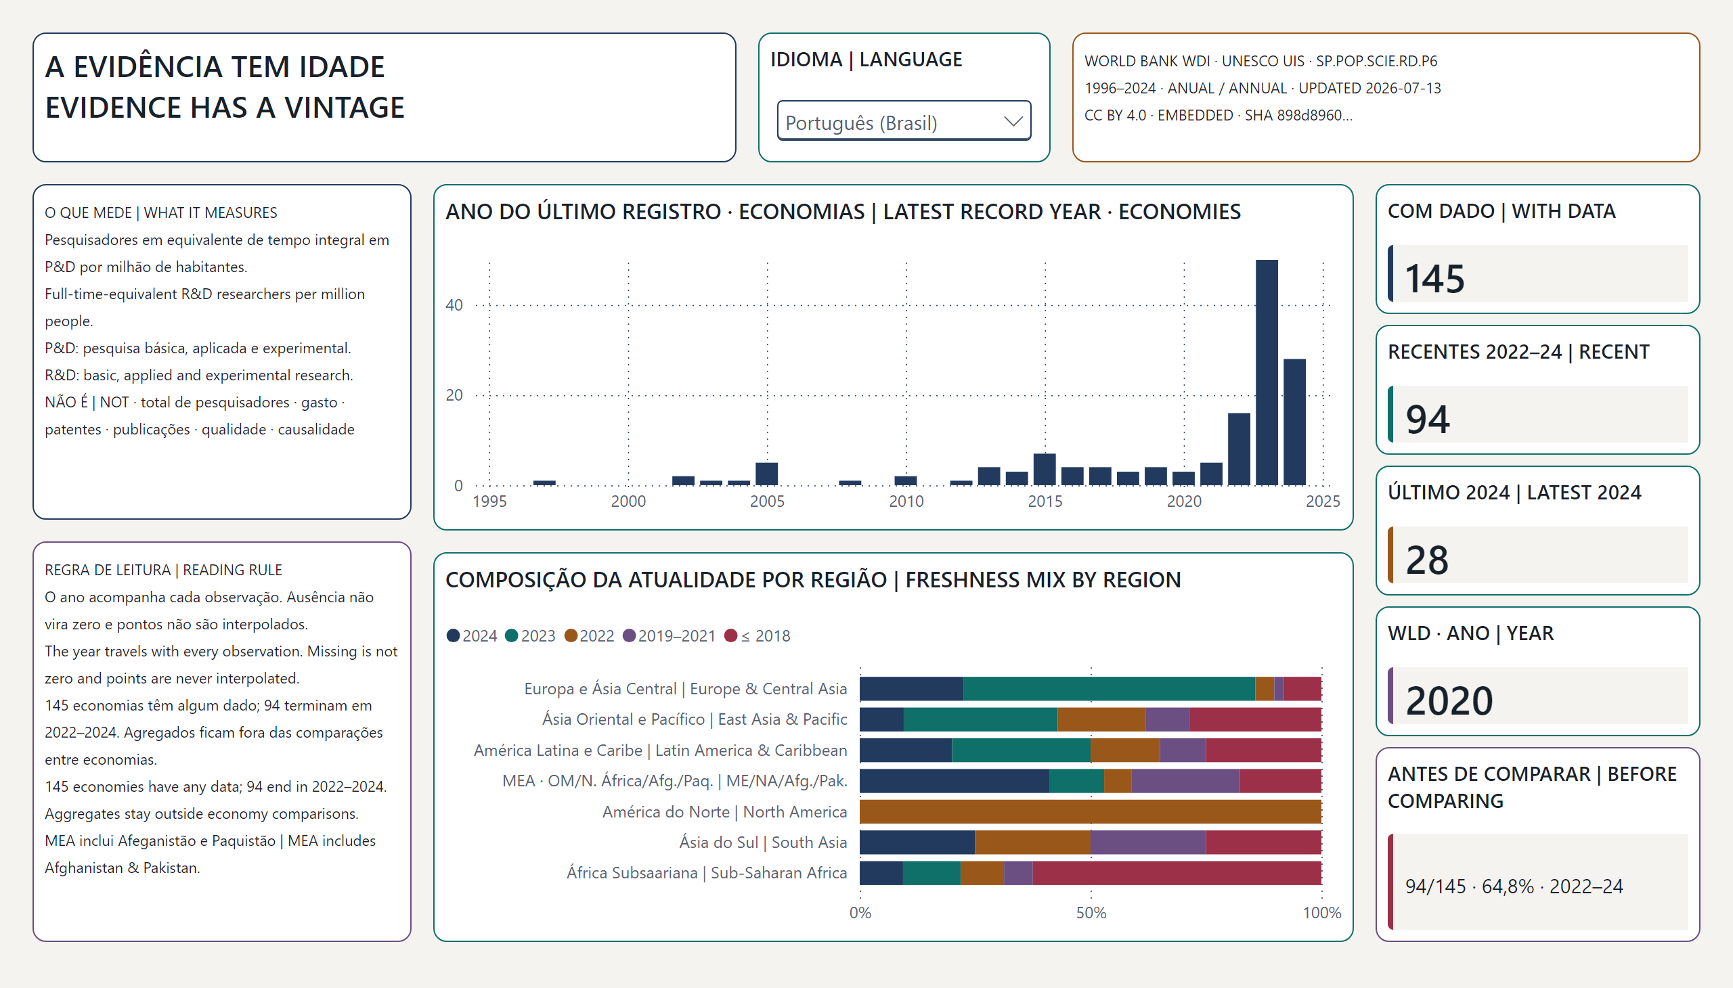Select the Ásia do Sul row label
1733x988 pixels.
tap(763, 842)
